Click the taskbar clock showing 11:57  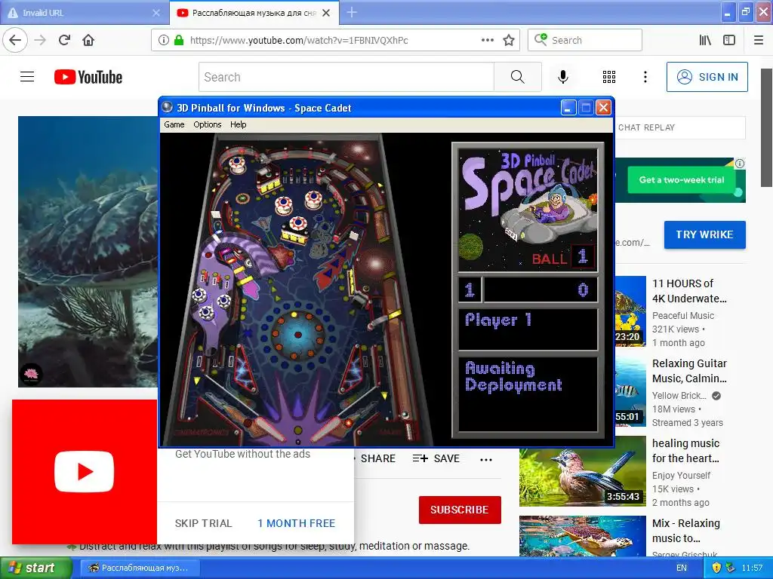(x=752, y=568)
